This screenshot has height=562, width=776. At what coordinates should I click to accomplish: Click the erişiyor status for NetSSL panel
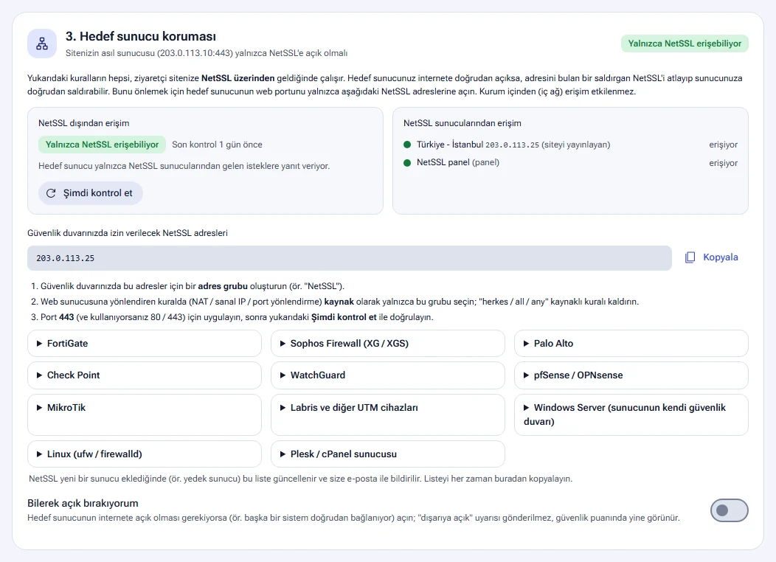[x=723, y=163]
